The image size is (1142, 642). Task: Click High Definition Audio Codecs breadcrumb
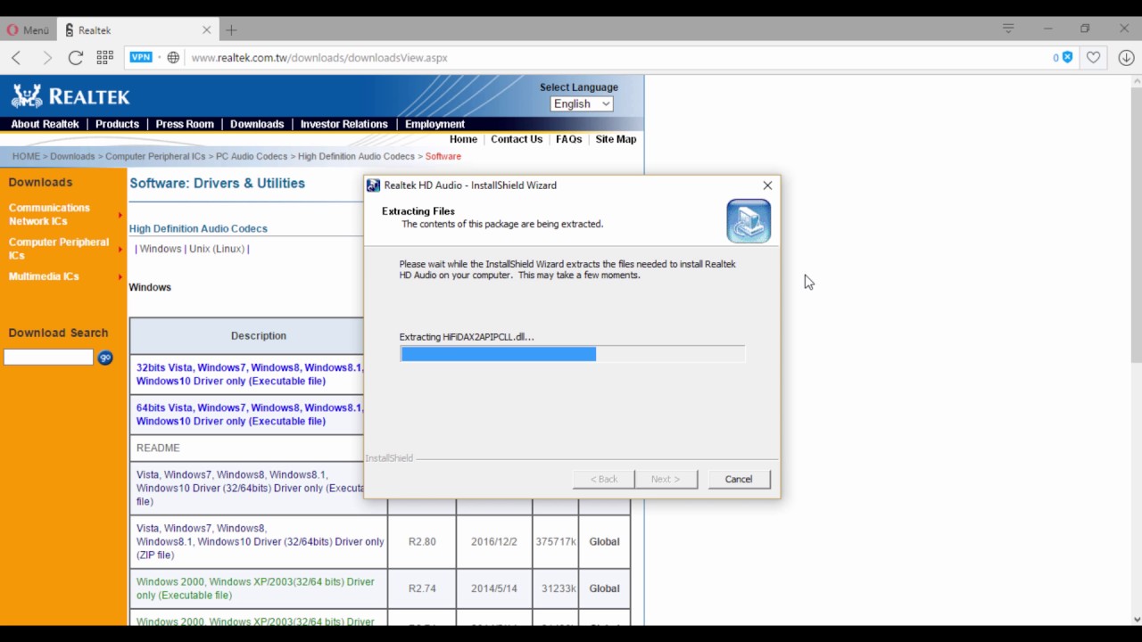[356, 156]
